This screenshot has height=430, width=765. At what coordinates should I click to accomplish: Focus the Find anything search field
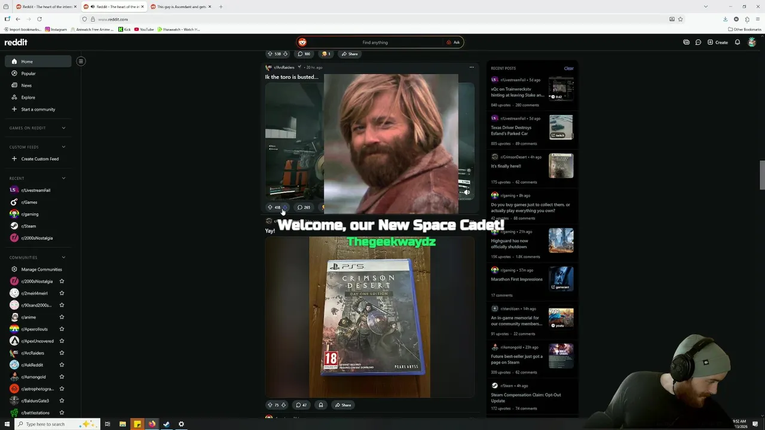pyautogui.click(x=375, y=42)
